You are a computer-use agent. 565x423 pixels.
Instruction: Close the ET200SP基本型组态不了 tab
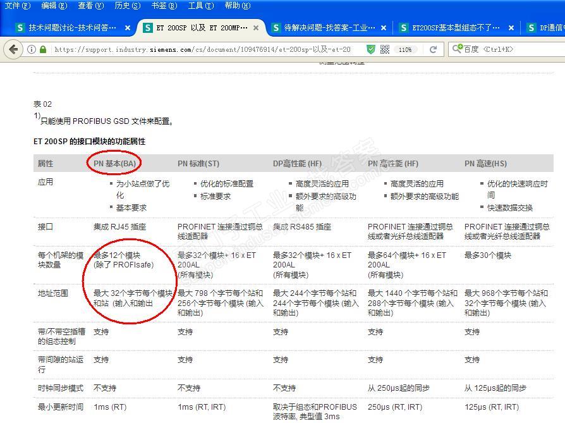[x=511, y=28]
